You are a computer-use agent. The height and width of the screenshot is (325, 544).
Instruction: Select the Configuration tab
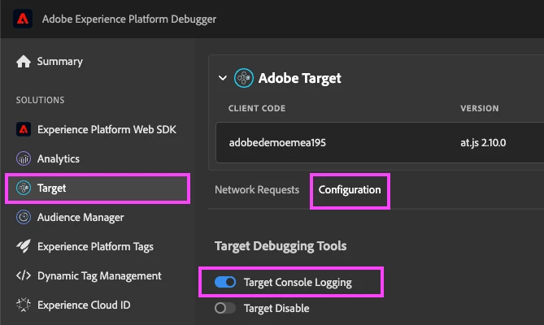[350, 190]
